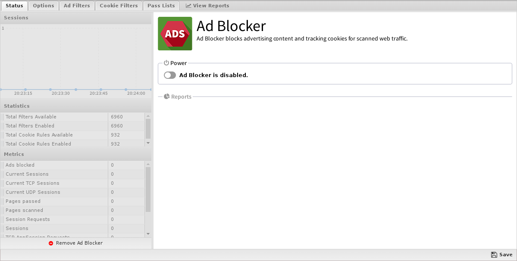Select the Pages scanned metric row
This screenshot has width=517, height=261.
pos(72,210)
